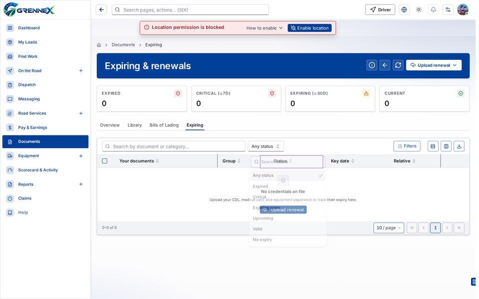Click the back arrow beside the search bar
Viewport: 479px width, 299px height.
tap(101, 10)
